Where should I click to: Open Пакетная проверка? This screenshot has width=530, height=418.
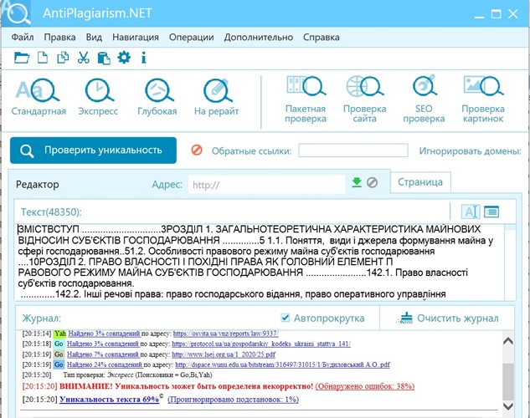306,99
